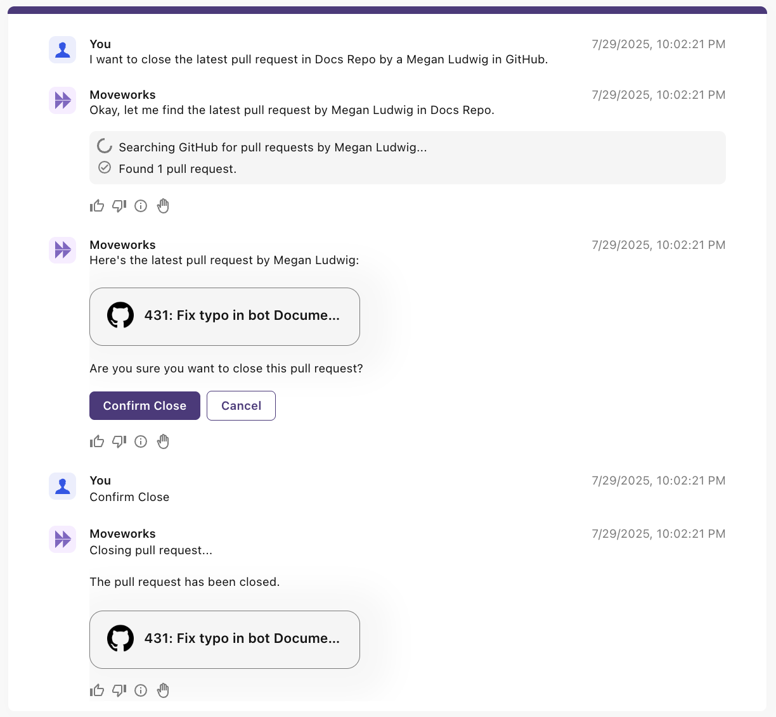Give thumbs up to the 'pull request has been closed' message
This screenshot has width=776, height=717.
pos(97,690)
